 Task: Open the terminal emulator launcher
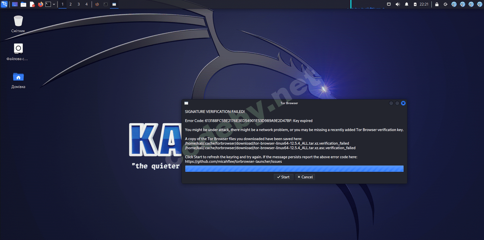click(x=48, y=4)
